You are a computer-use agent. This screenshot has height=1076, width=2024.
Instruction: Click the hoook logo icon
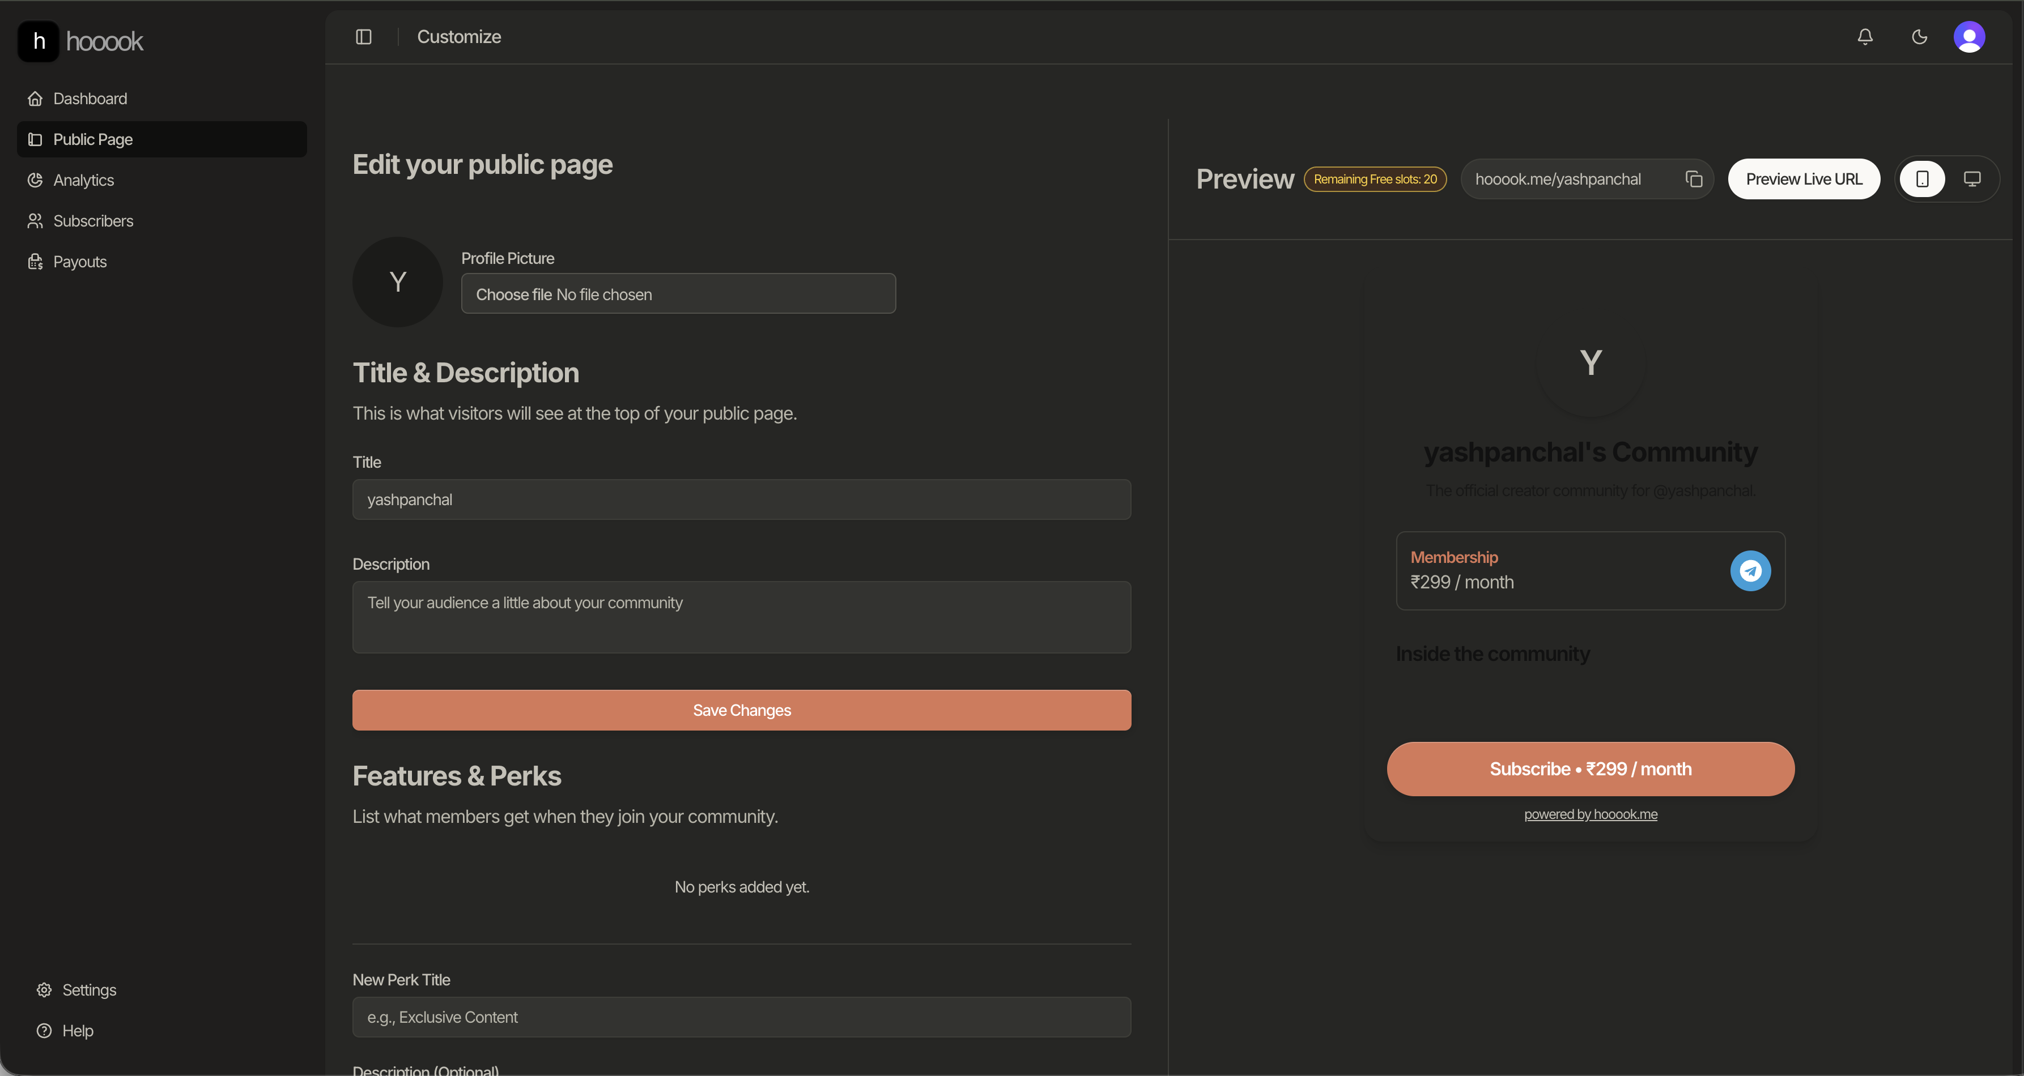(x=39, y=41)
